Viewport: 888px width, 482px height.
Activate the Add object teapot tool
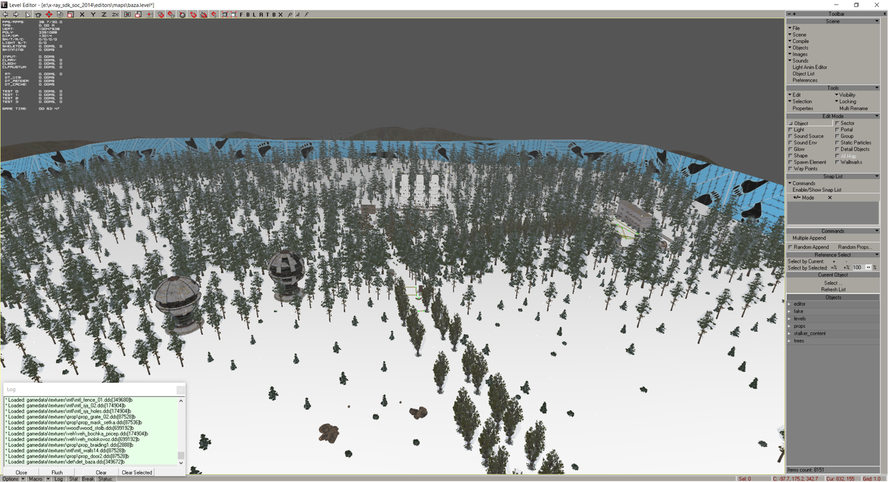(38, 15)
